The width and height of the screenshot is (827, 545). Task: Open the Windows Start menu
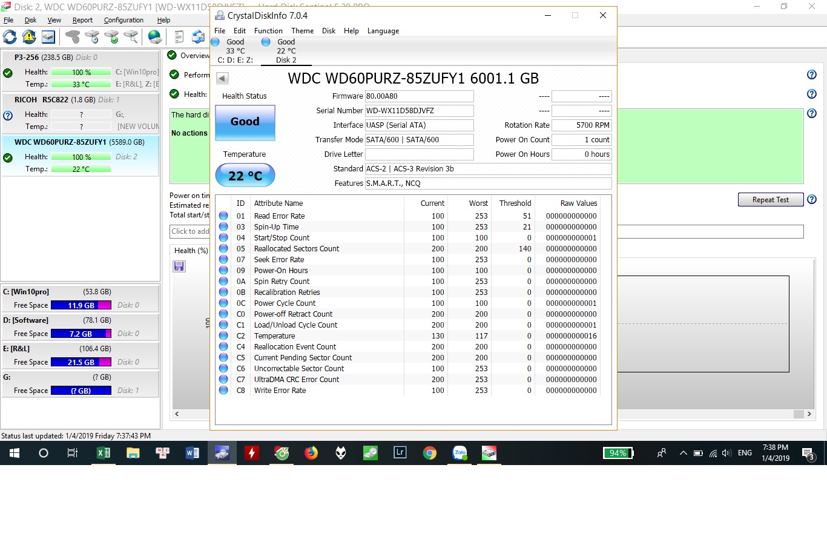pos(15,453)
